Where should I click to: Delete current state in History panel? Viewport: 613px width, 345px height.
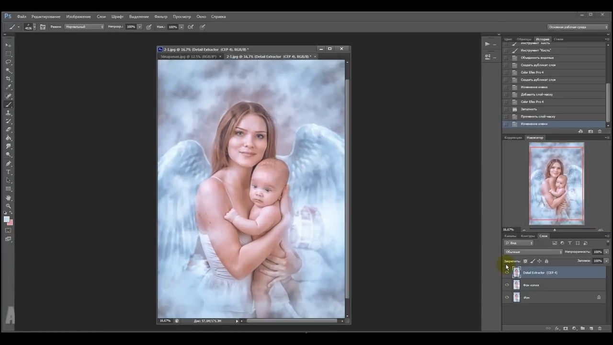click(600, 131)
